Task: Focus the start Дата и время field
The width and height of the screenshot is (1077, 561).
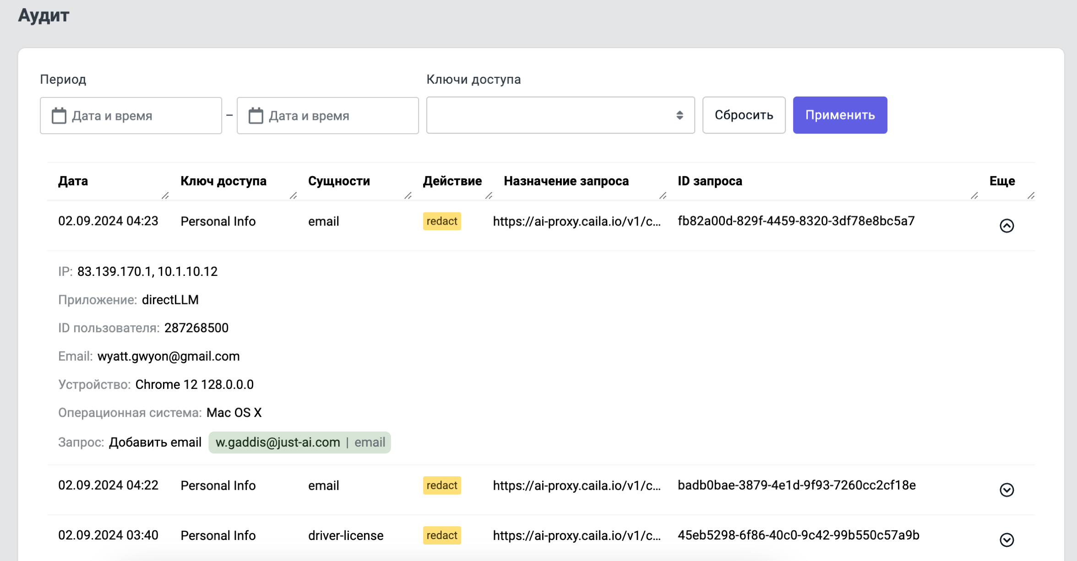Action: coord(131,116)
